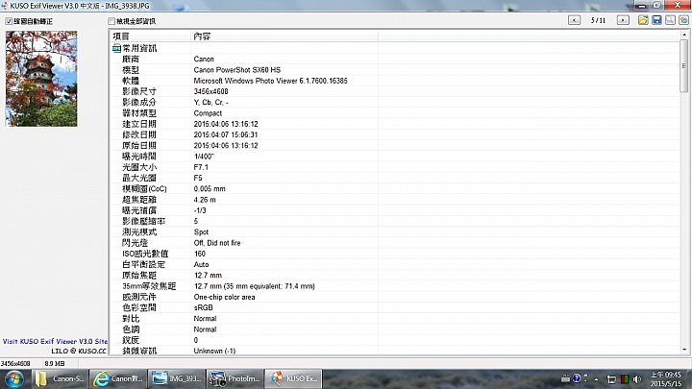The image size is (692, 389).
Task: Select the 'Unknown (-1)' value
Action: coord(215,352)
